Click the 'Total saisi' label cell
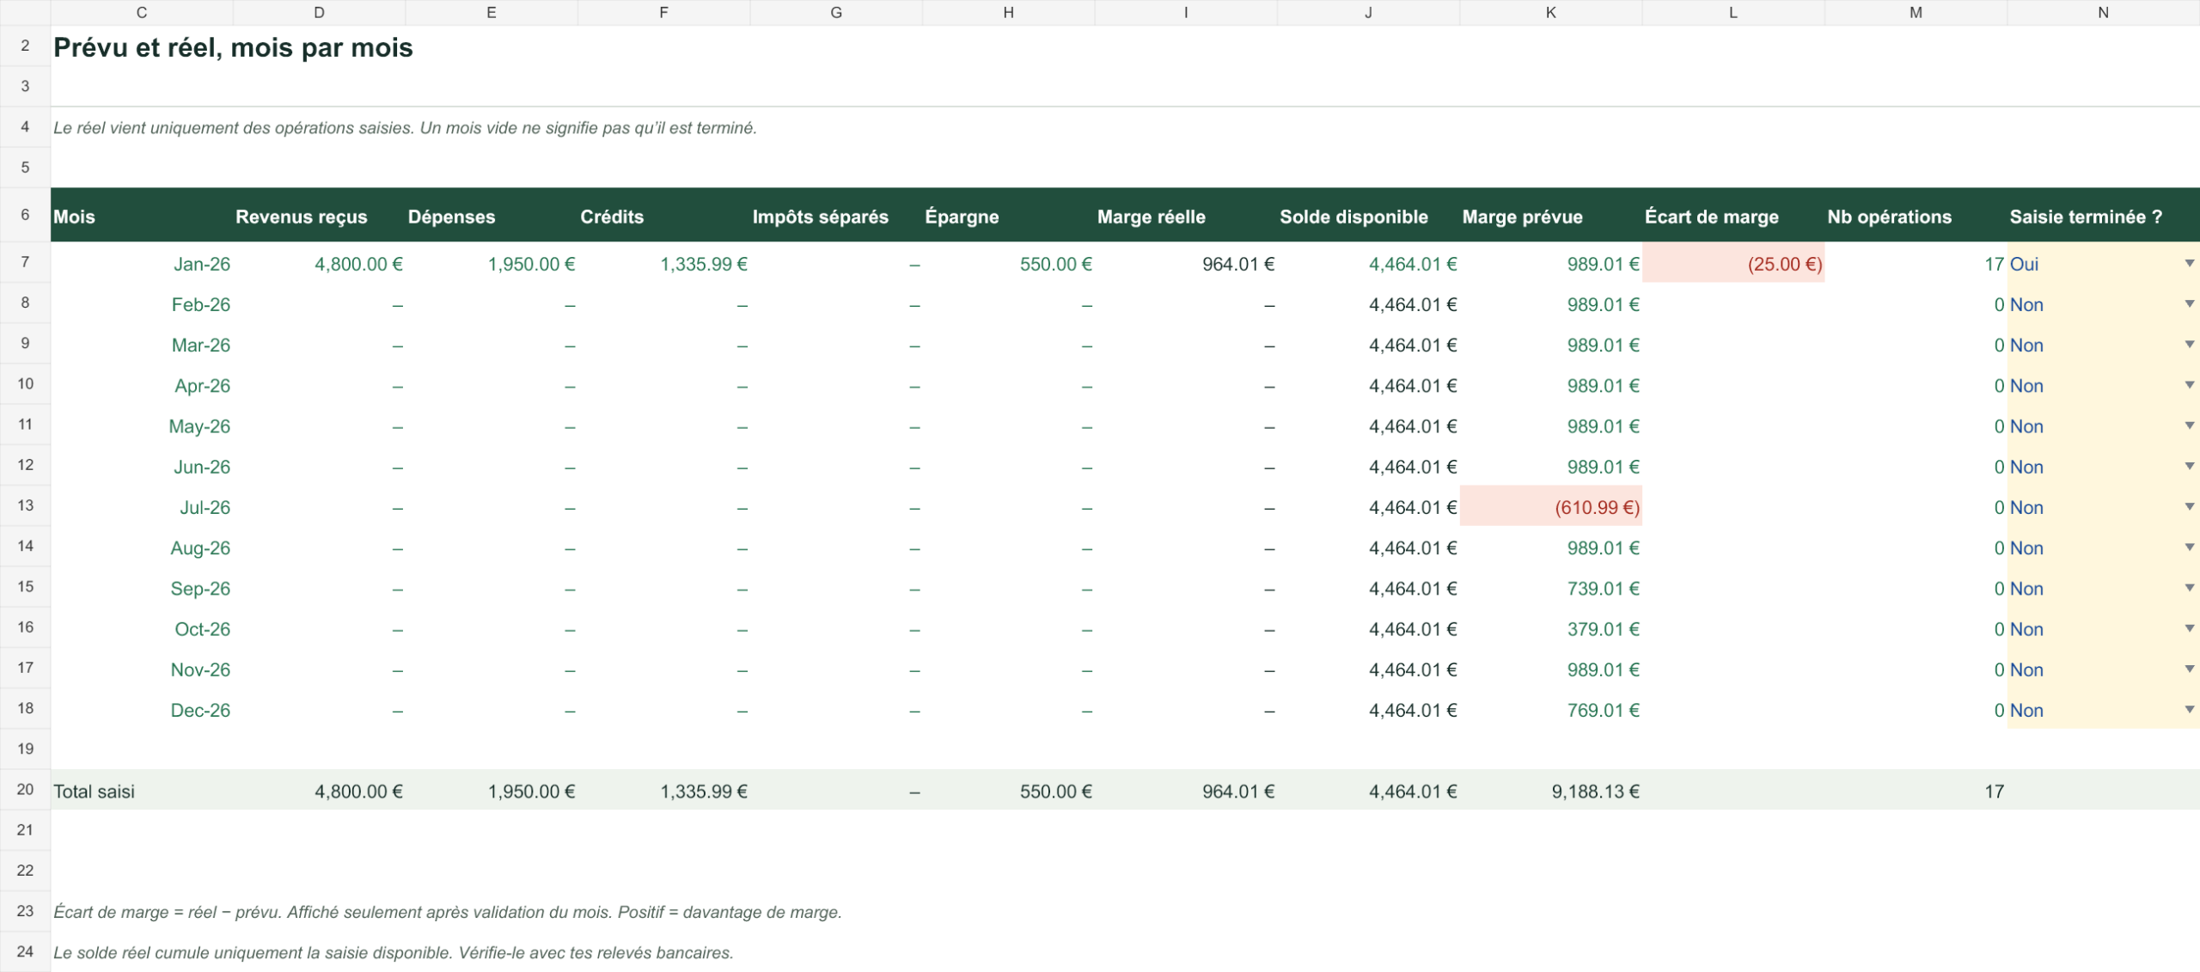The width and height of the screenshot is (2200, 972). click(142, 791)
